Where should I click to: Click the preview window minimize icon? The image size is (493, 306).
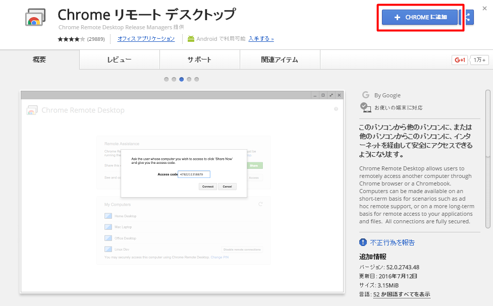tap(315, 95)
